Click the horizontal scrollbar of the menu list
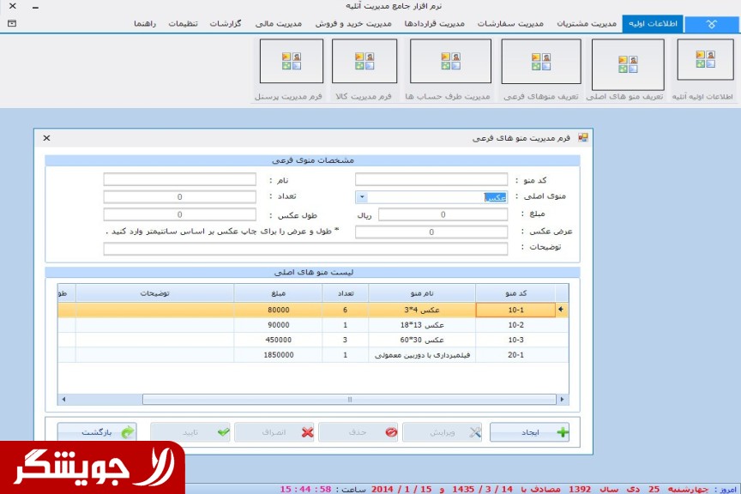 (x=349, y=399)
